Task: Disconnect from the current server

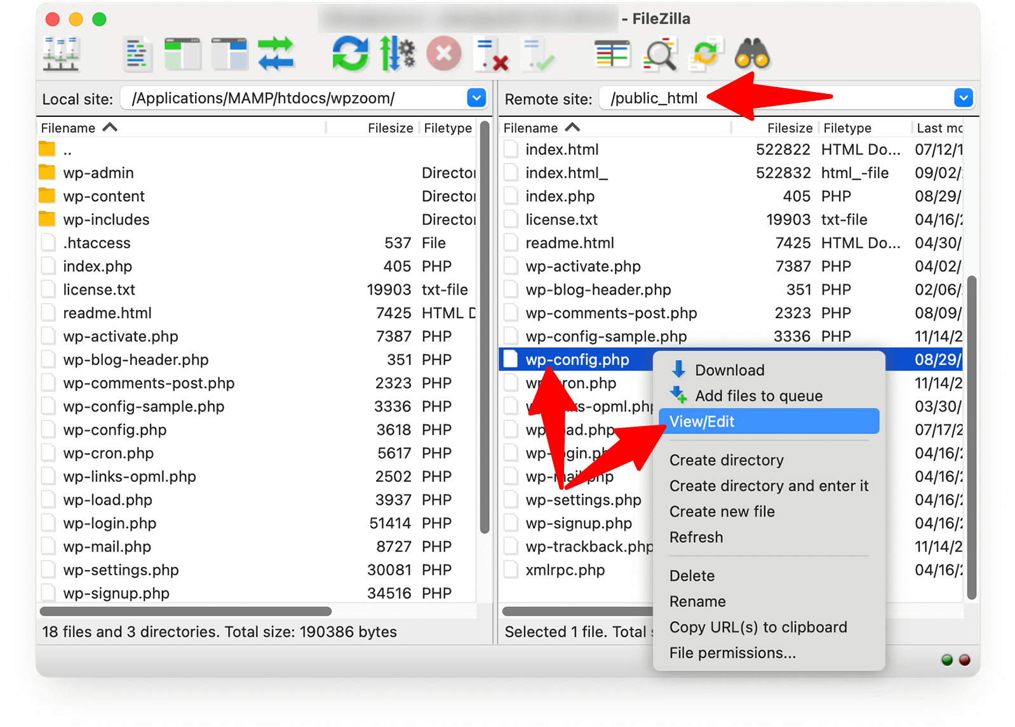Action: coord(492,54)
